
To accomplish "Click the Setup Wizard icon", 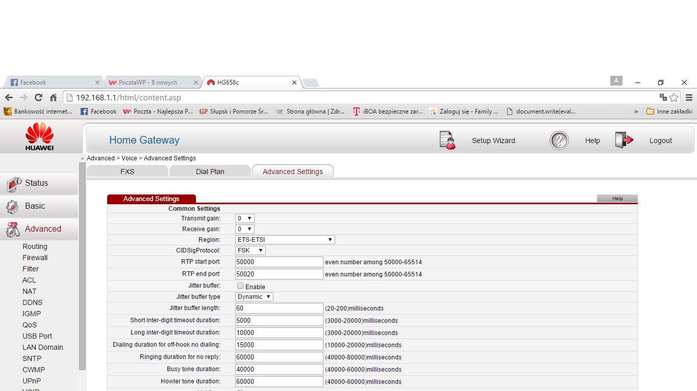I will (x=447, y=141).
